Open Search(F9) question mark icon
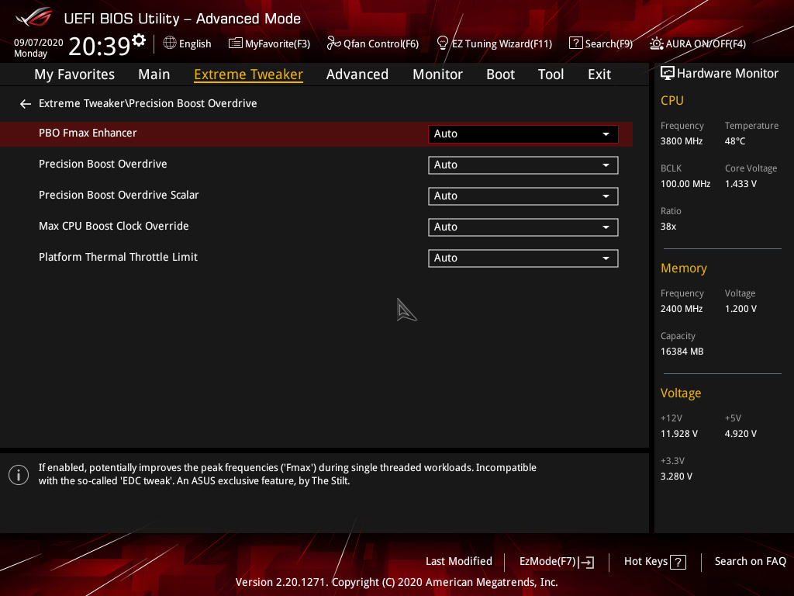 [x=576, y=43]
